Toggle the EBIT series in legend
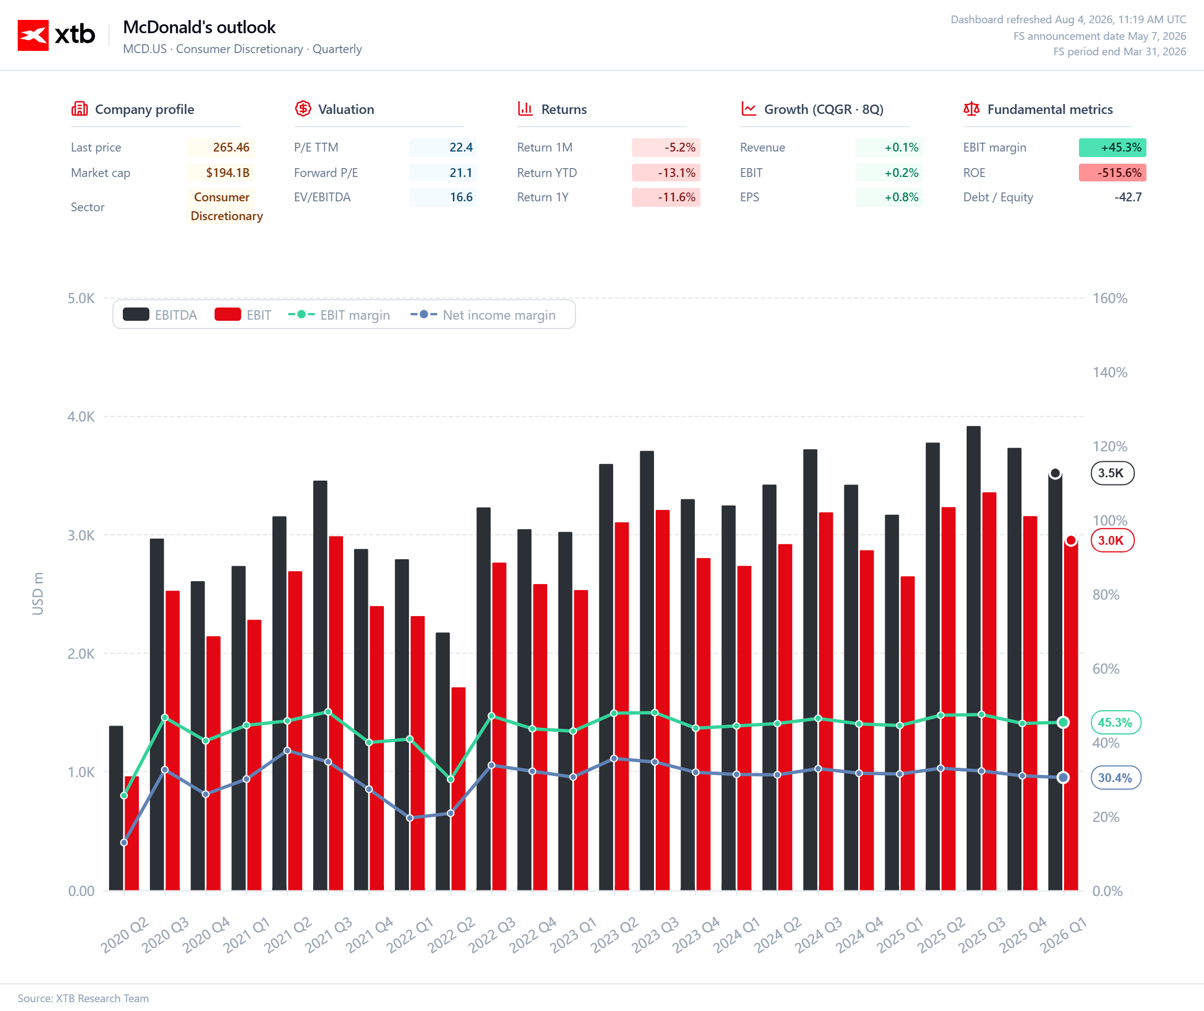The width and height of the screenshot is (1204, 1011). tap(242, 315)
